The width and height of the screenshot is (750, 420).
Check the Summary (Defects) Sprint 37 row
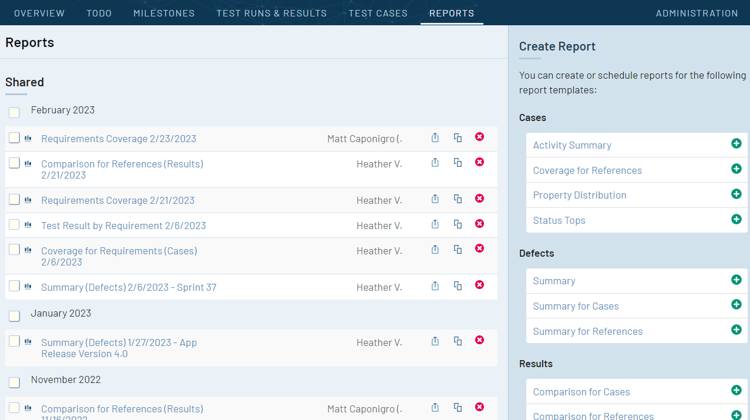(x=14, y=286)
